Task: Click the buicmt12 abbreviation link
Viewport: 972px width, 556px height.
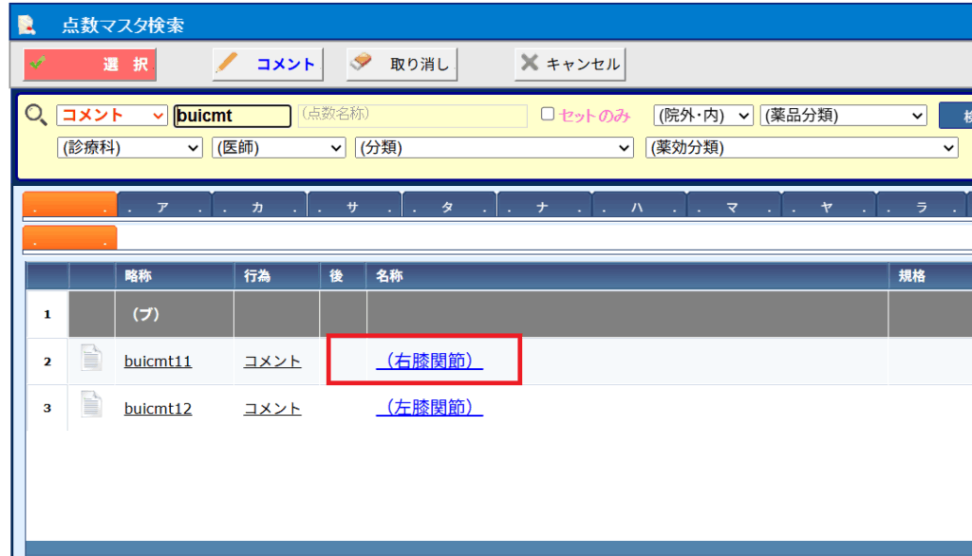Action: tap(158, 409)
